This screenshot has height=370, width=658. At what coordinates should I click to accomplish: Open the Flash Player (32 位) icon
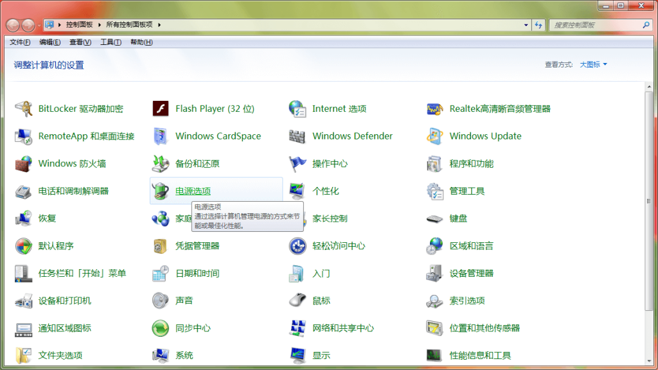pos(160,109)
